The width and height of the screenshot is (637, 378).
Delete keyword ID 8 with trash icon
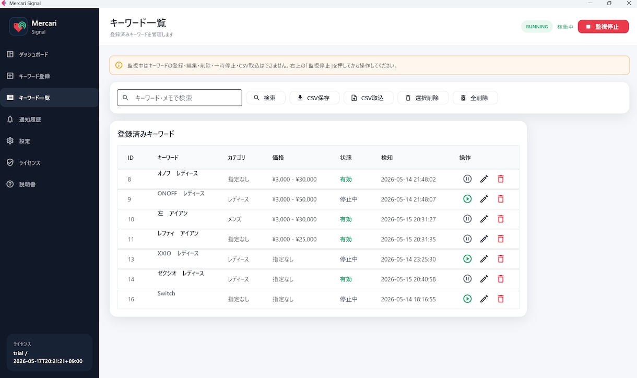point(501,179)
